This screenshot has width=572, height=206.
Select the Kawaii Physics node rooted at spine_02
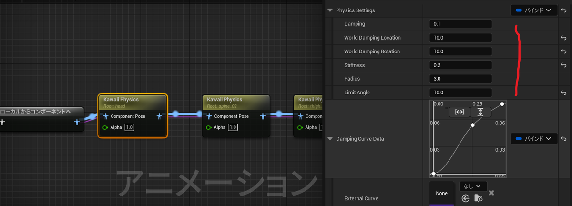pos(236,116)
